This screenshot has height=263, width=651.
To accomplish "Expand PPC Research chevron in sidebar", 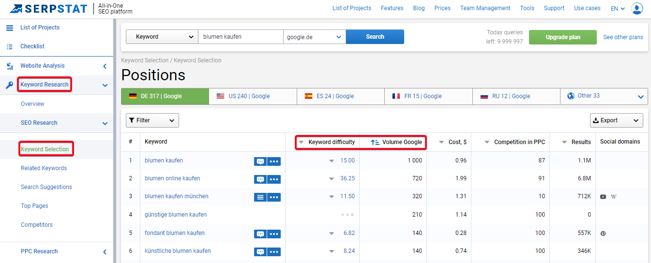I will click(x=105, y=252).
